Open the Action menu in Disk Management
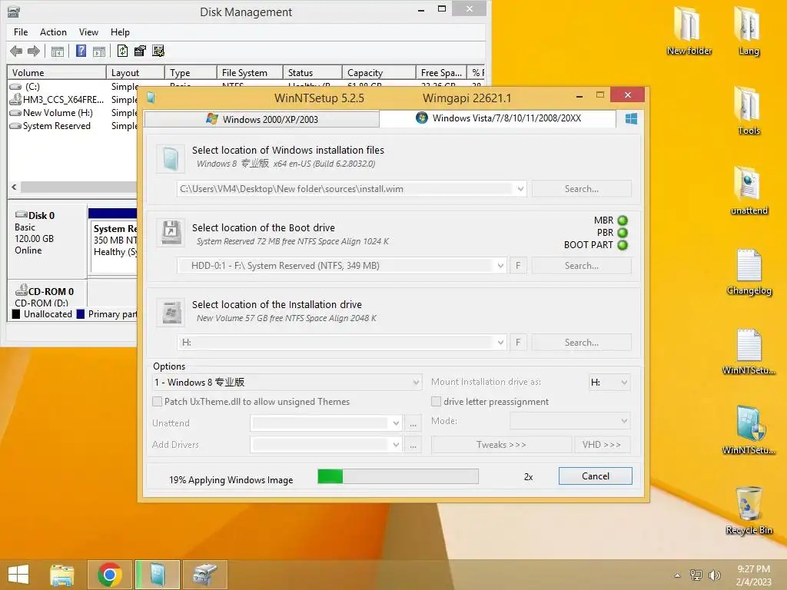Screen dimensions: 787x590 53,32
